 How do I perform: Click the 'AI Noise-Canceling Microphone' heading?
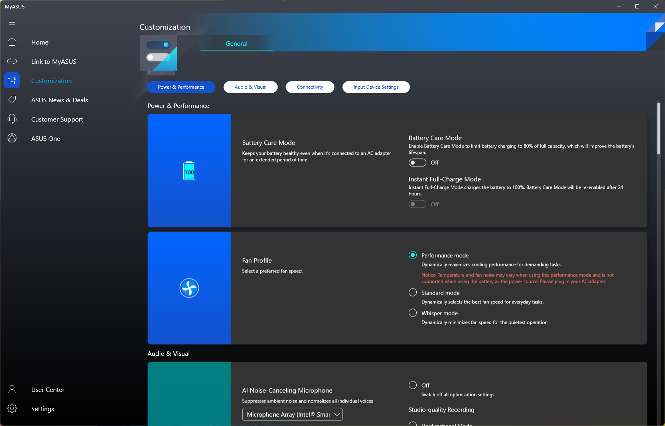[287, 390]
